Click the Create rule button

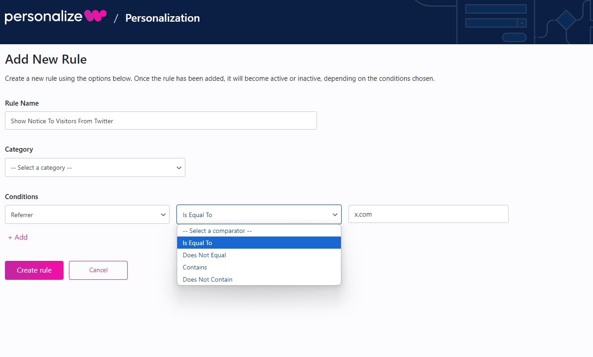(34, 270)
